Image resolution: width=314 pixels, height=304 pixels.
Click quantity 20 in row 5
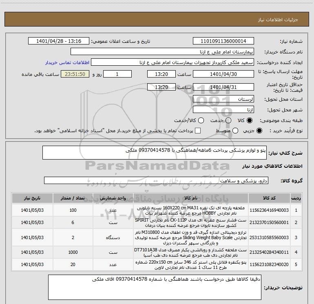point(73,264)
